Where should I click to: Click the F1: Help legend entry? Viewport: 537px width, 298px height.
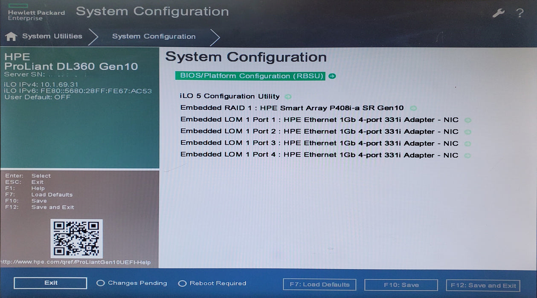[25, 188]
